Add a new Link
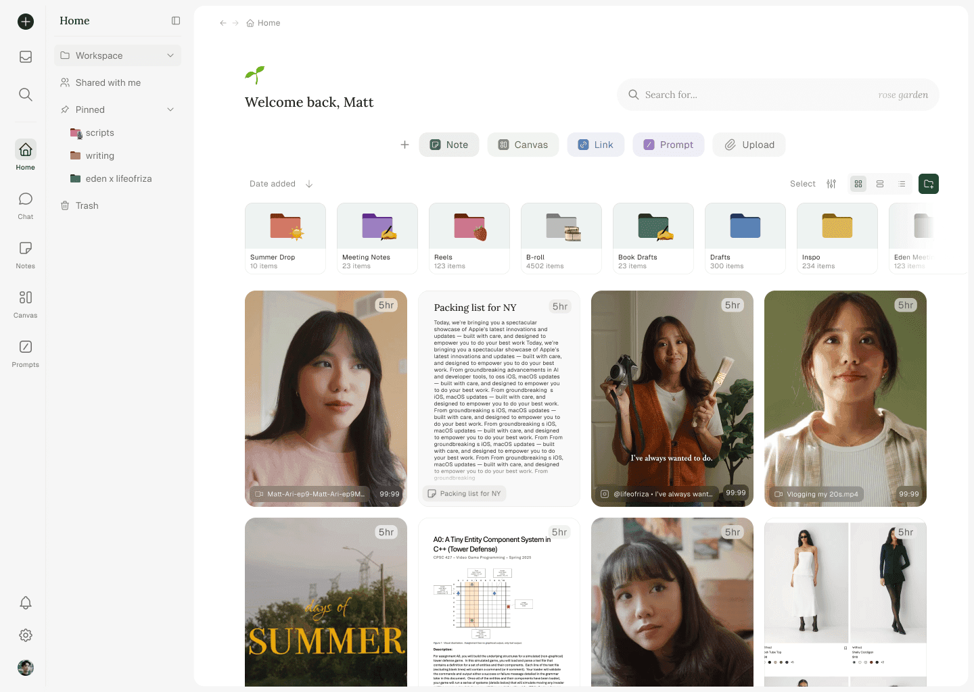The image size is (974, 692). [x=596, y=145]
